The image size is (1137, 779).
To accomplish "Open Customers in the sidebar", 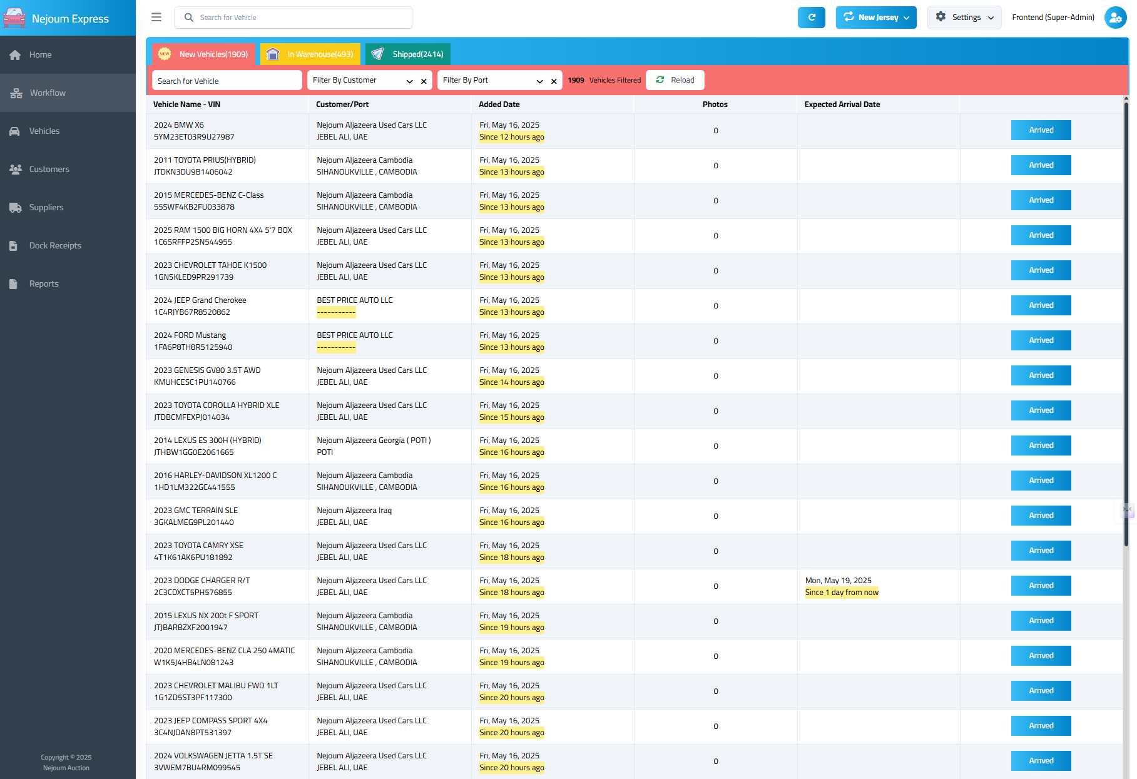I will click(68, 170).
